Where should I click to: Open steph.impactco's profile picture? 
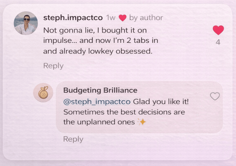click(x=26, y=23)
